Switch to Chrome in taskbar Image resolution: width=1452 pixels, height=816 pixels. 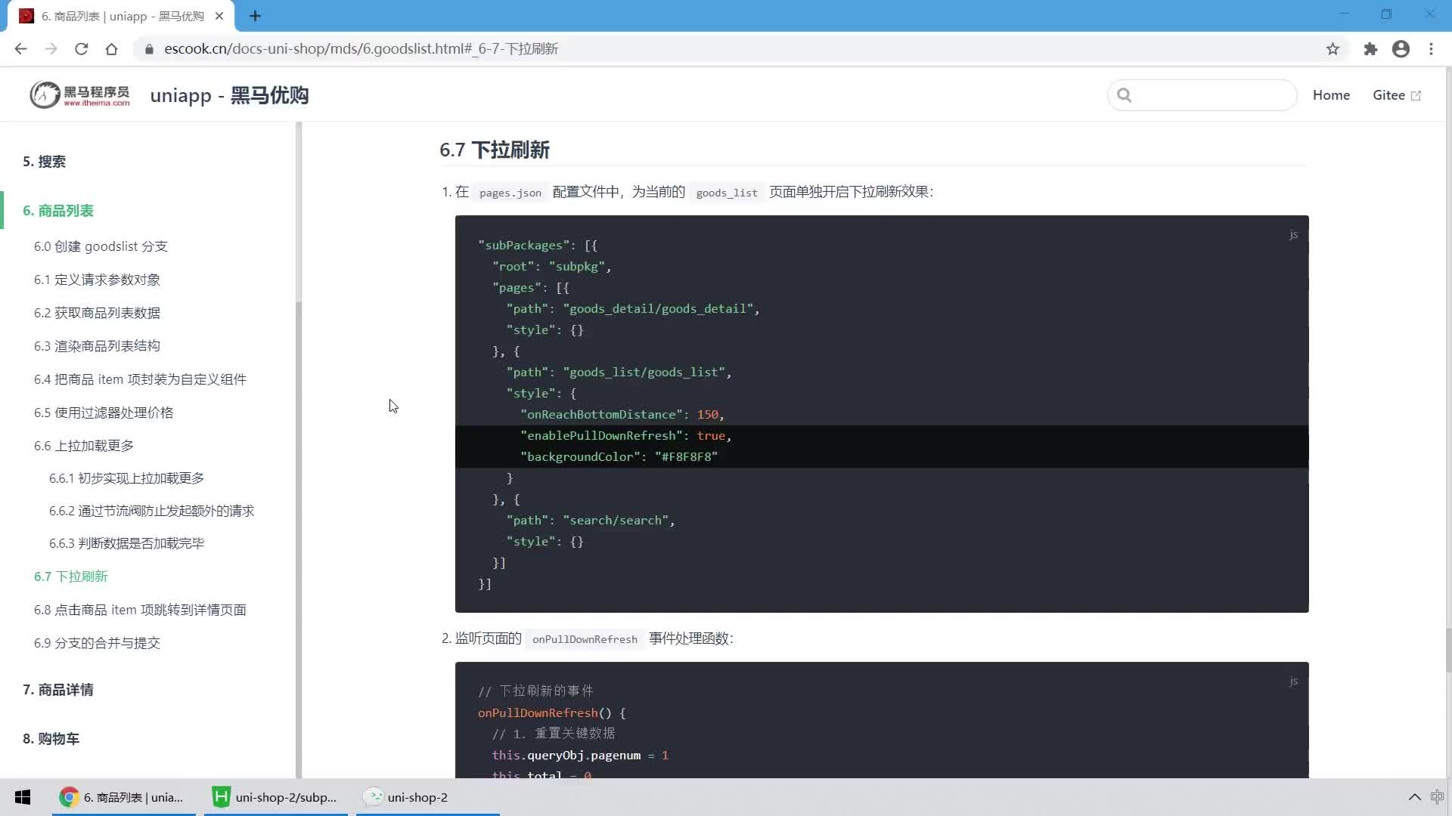click(x=123, y=797)
